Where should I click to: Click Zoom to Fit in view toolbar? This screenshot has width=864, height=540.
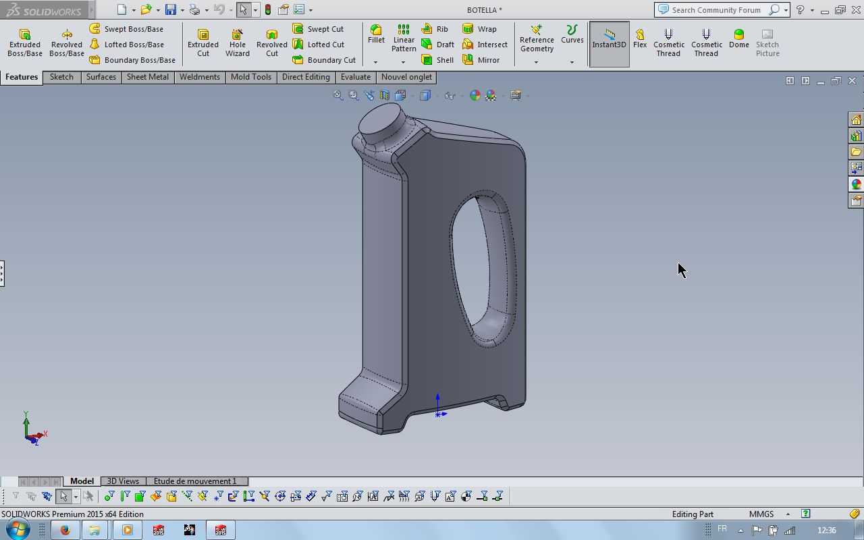coord(338,95)
